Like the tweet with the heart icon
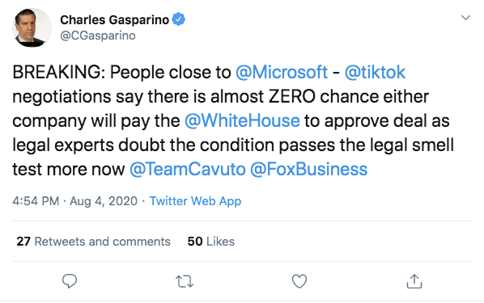The width and height of the screenshot is (484, 303). [299, 281]
